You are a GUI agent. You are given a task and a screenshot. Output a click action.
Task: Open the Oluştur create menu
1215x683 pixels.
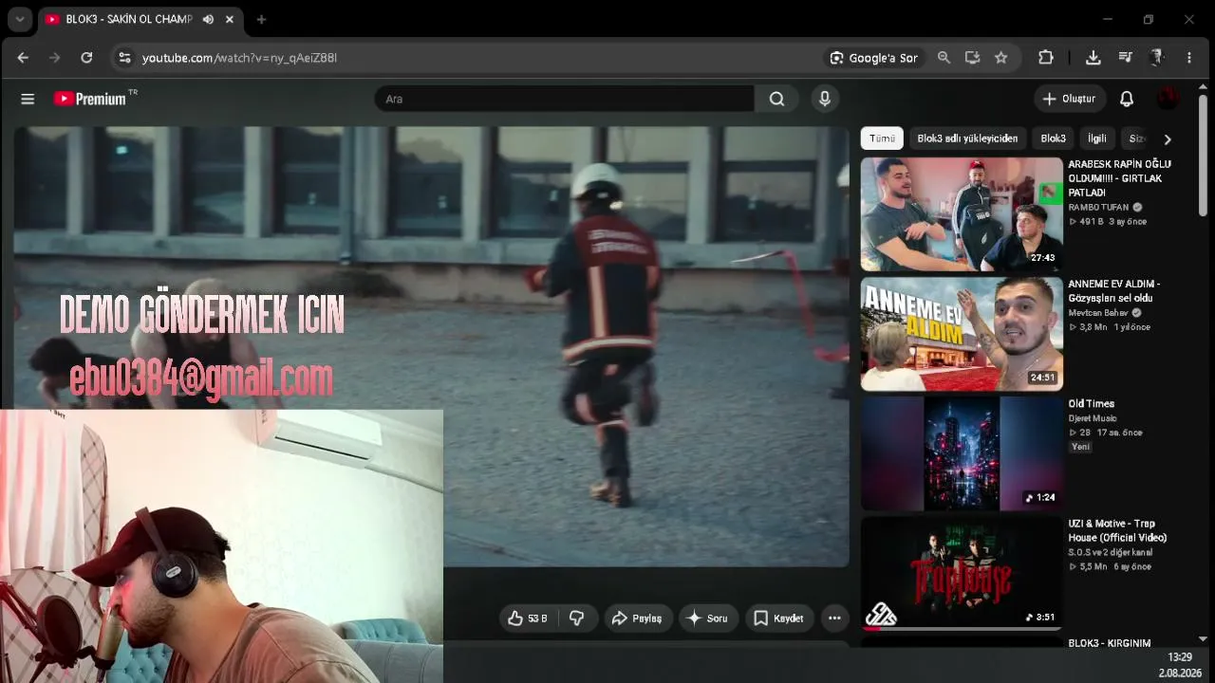click(1069, 99)
